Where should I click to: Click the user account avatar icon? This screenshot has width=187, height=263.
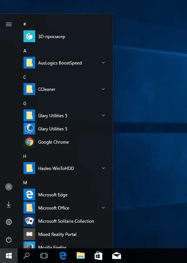pos(9,187)
